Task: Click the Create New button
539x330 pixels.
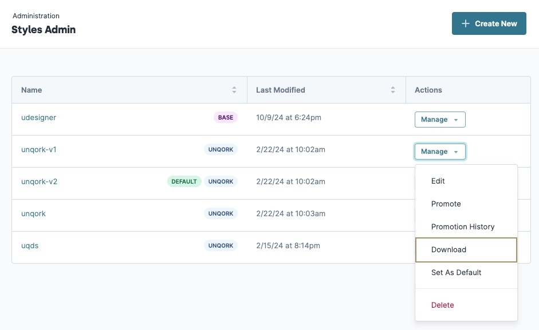Action: [489, 23]
